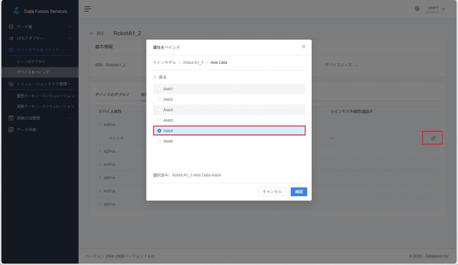Open the user1 account dropdown
Viewport: 458px width, 265px height.
point(436,8)
